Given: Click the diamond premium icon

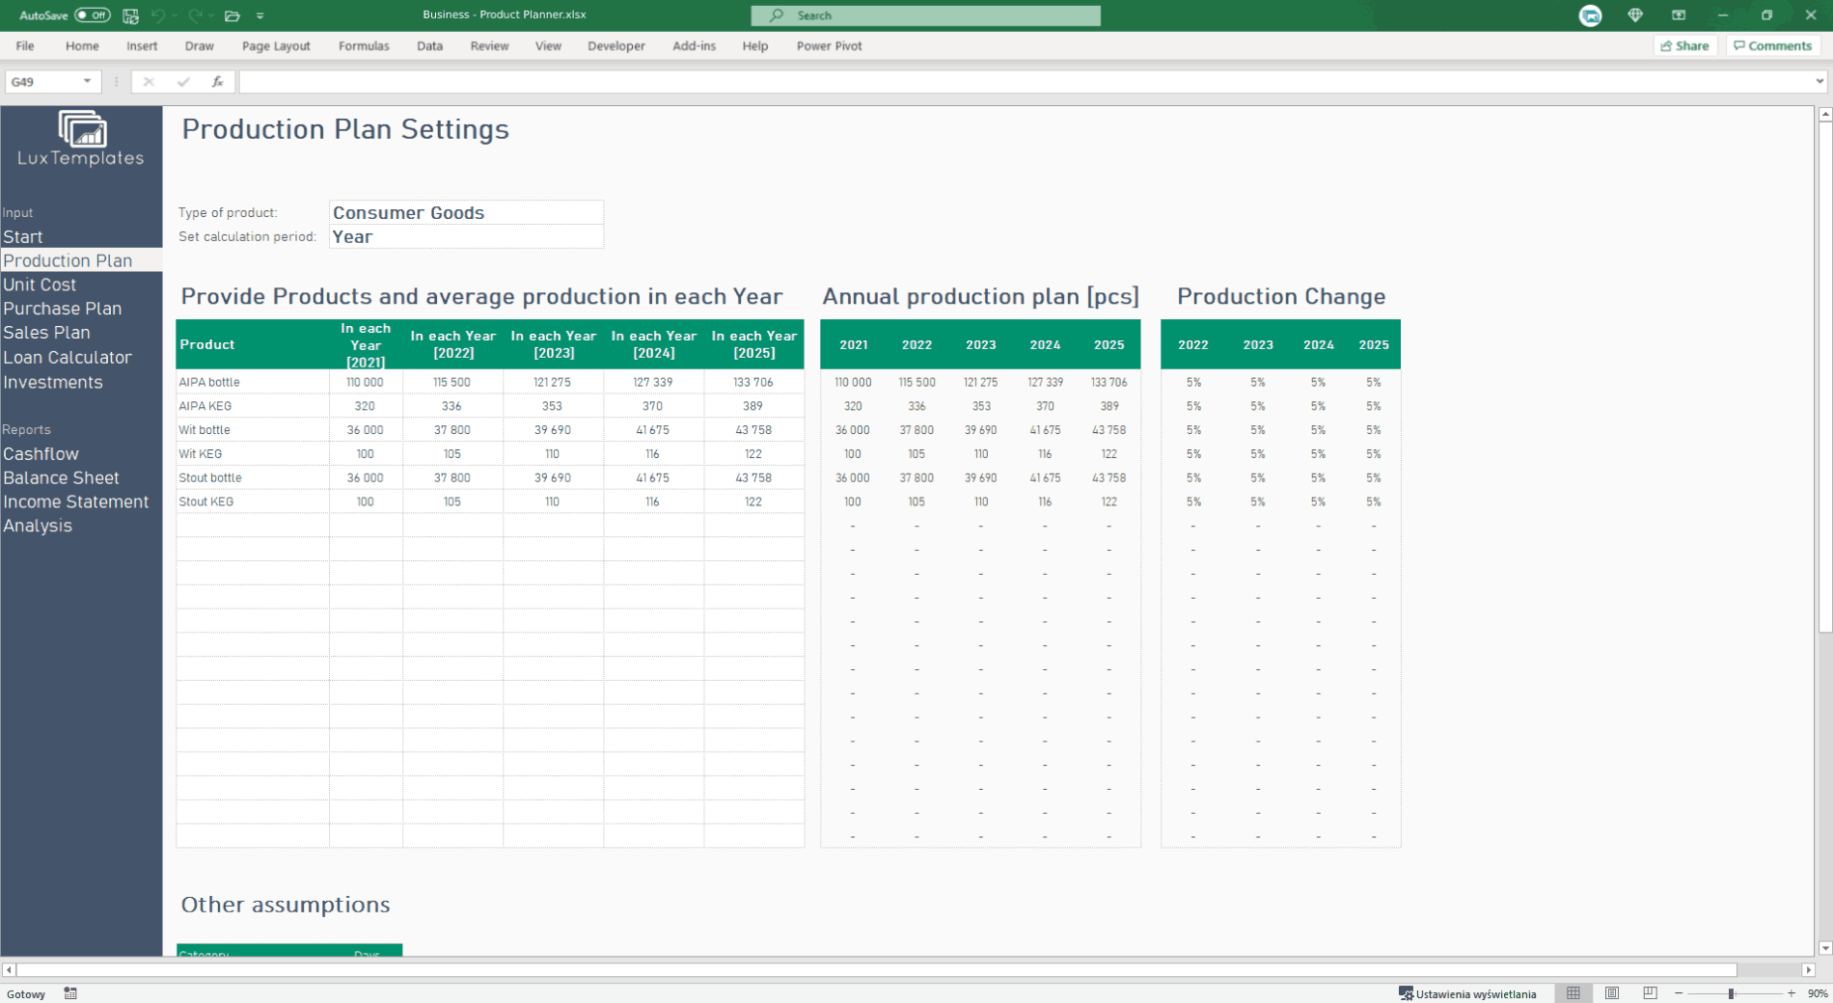Looking at the screenshot, I should (x=1634, y=15).
